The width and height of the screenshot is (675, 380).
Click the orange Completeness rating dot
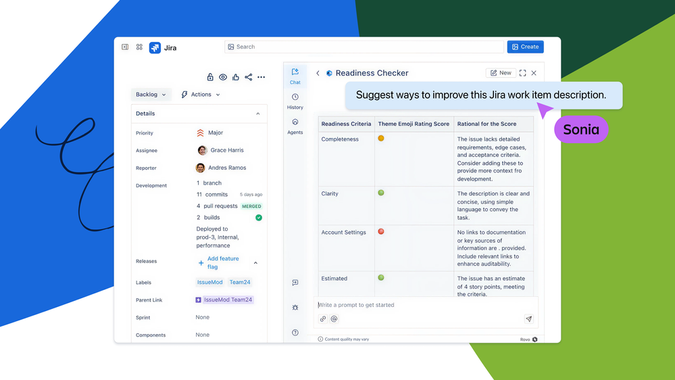click(381, 139)
